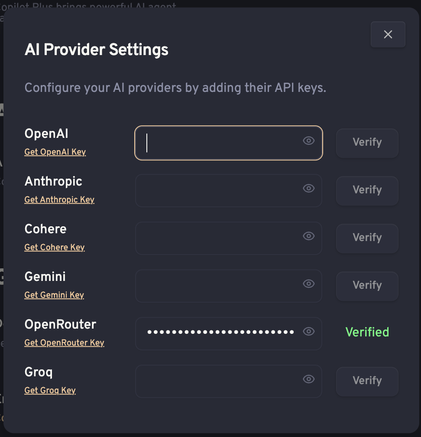Click the eye icon in the Gemini field
The height and width of the screenshot is (437, 421).
click(x=308, y=284)
